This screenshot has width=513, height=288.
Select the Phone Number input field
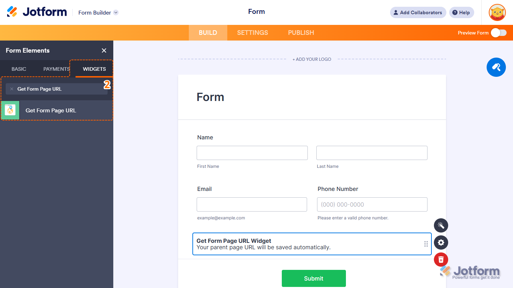coord(372,204)
